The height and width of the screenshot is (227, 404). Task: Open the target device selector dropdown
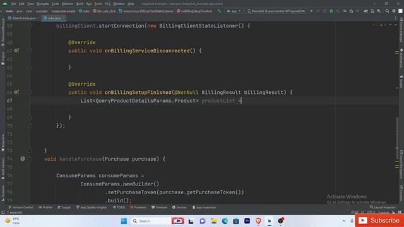click(276, 11)
